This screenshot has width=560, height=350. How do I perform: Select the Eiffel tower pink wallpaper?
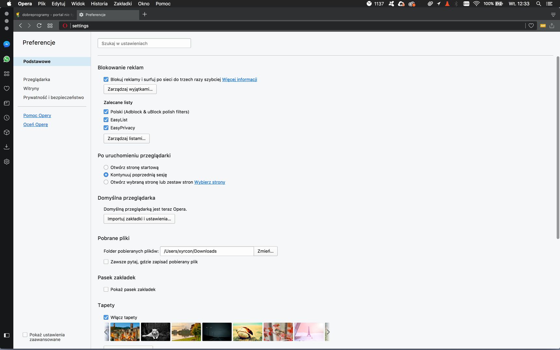pyautogui.click(x=309, y=332)
